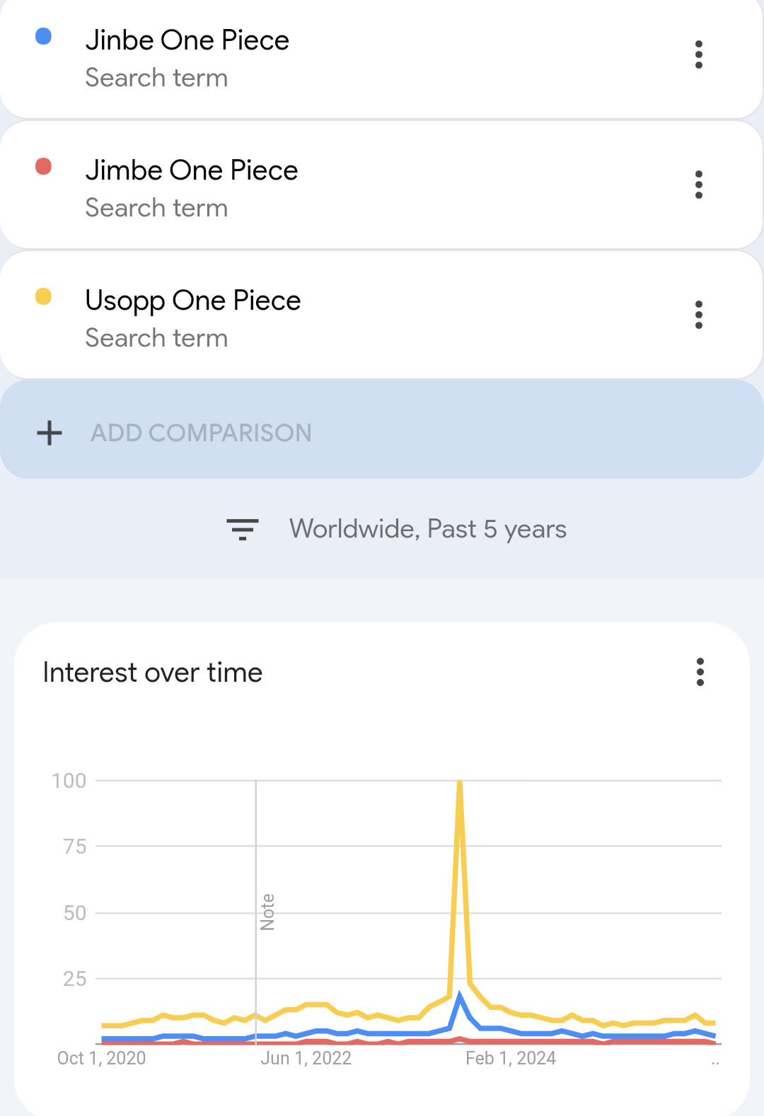
Task: Click the yellow Usopp peak on chart
Action: click(460, 784)
